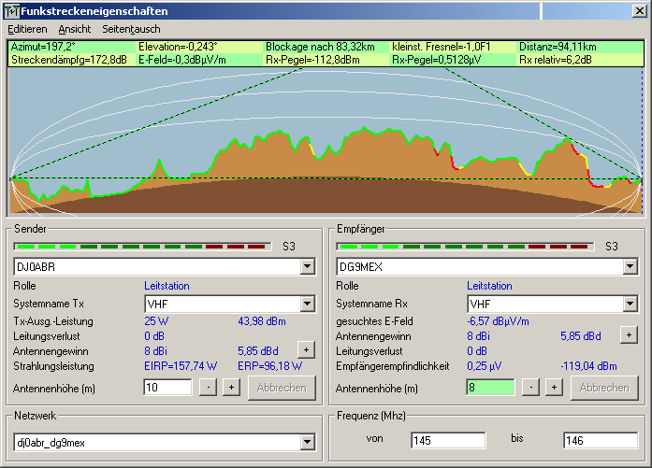Click the Streckendämpfg=172,8dB readout
This screenshot has height=468, width=652.
[x=68, y=60]
